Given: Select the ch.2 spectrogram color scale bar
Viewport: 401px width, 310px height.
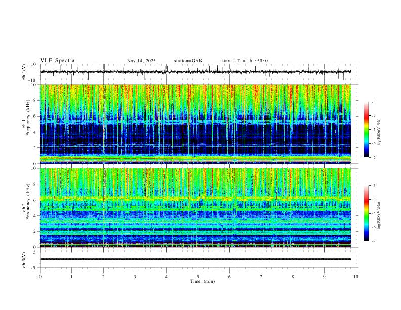Looking at the screenshot, I should pyautogui.click(x=366, y=213).
